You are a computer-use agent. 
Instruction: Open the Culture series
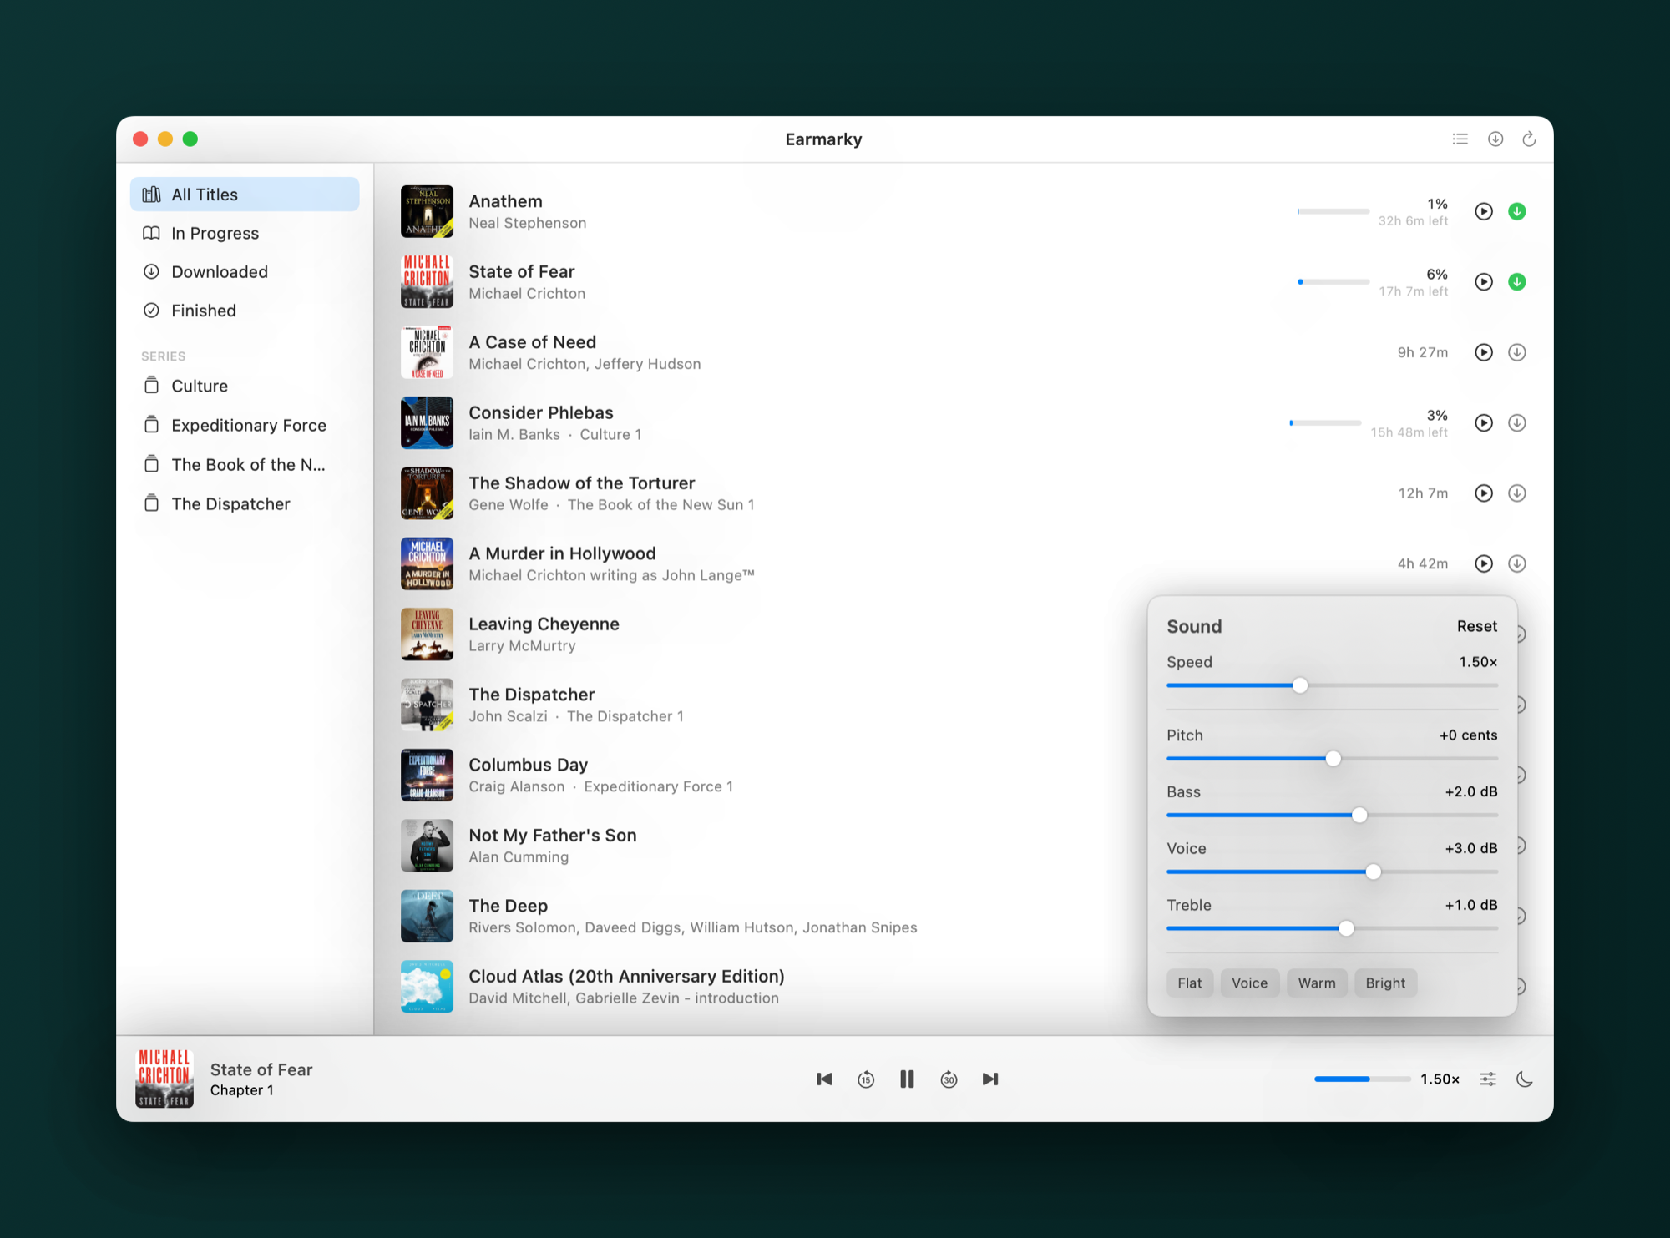pos(245,386)
